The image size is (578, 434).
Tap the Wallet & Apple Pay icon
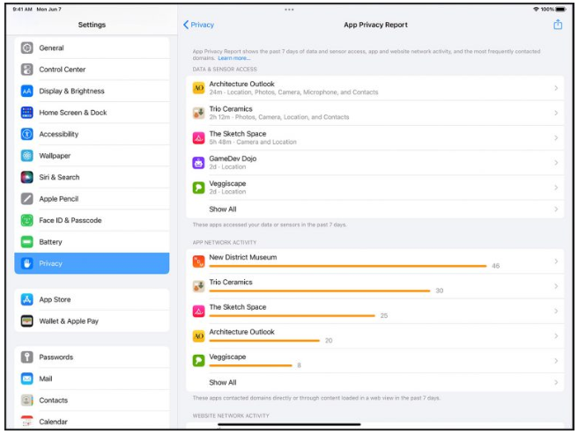[x=27, y=321]
